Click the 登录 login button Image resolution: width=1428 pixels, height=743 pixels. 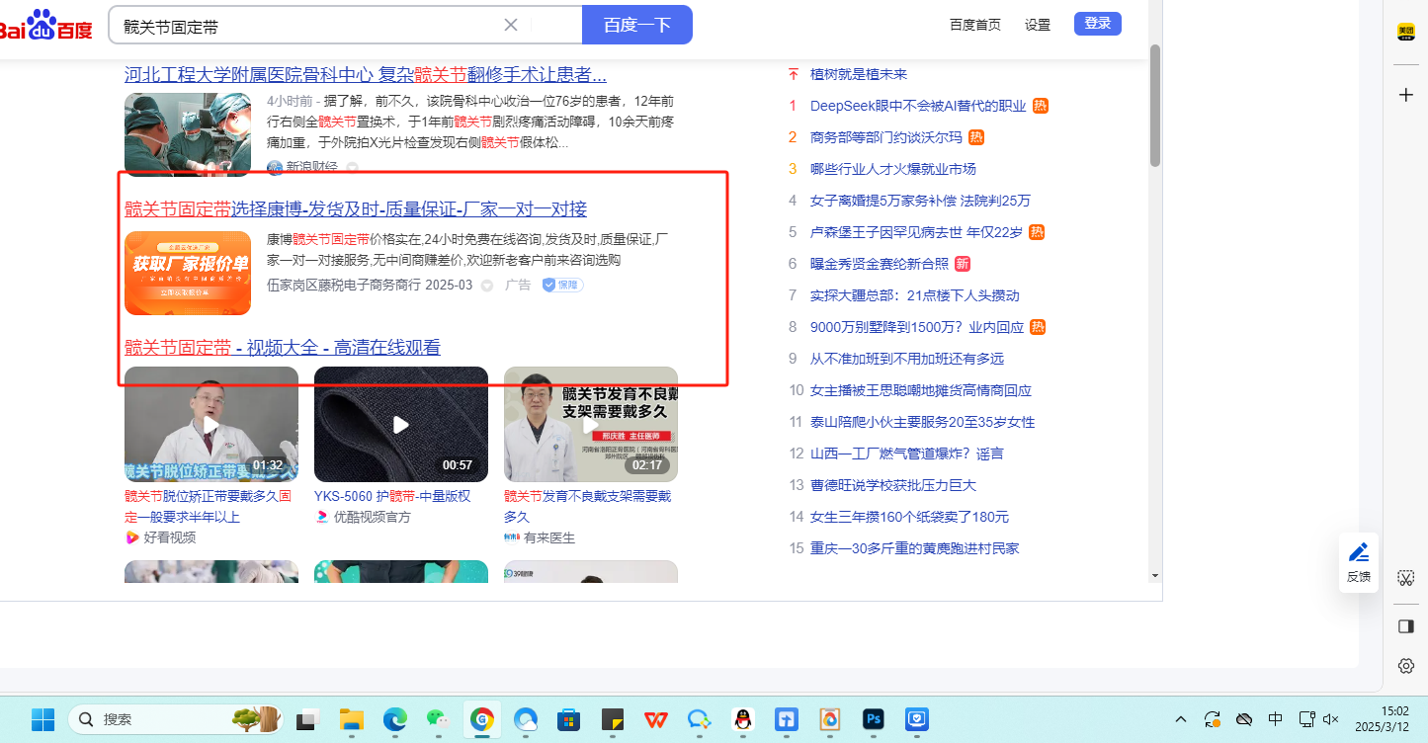tap(1097, 24)
